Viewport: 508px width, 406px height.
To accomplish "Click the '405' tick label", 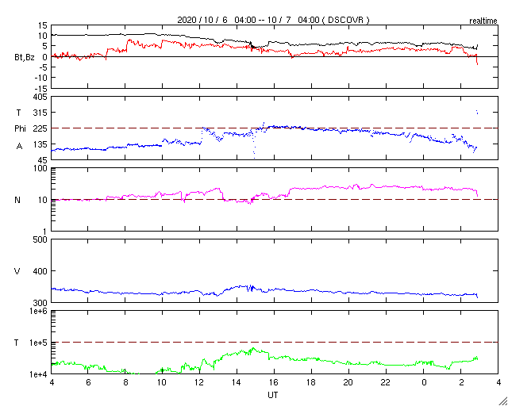I will (40, 97).
